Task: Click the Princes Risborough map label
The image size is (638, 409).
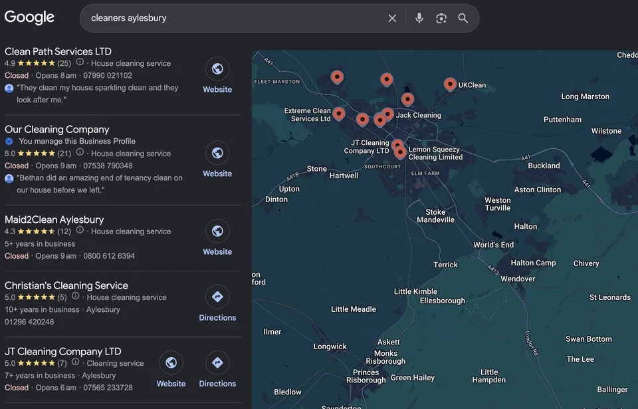Action: click(366, 376)
